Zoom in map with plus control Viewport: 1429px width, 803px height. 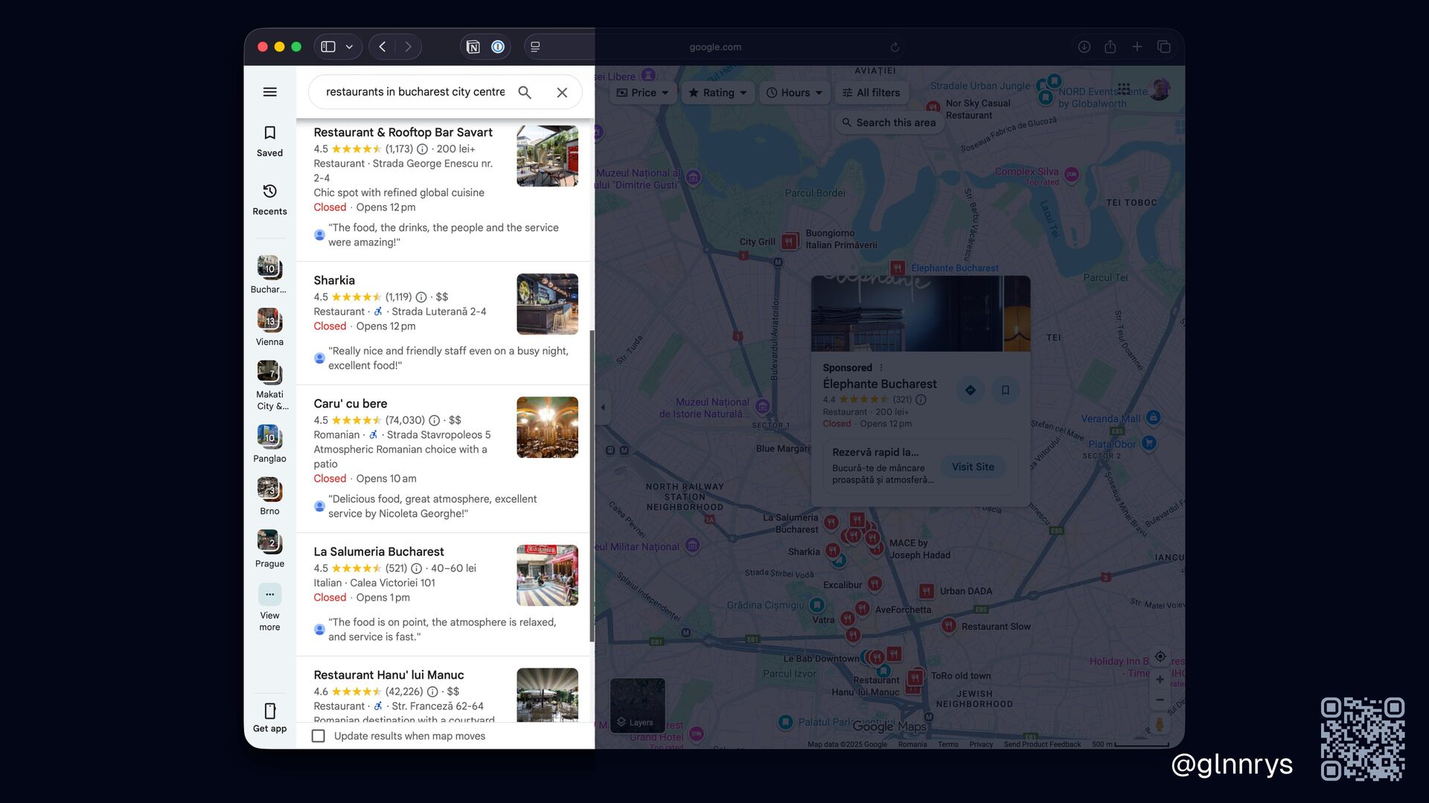[x=1160, y=680]
